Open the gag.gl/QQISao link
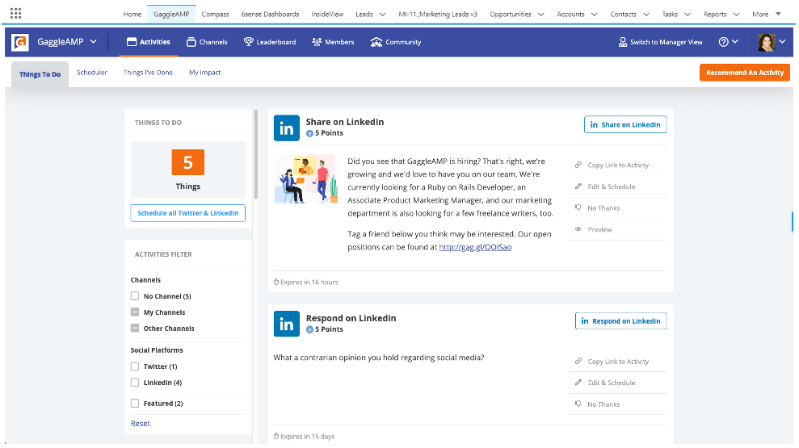Viewport: 799px width, 448px height. [x=475, y=247]
